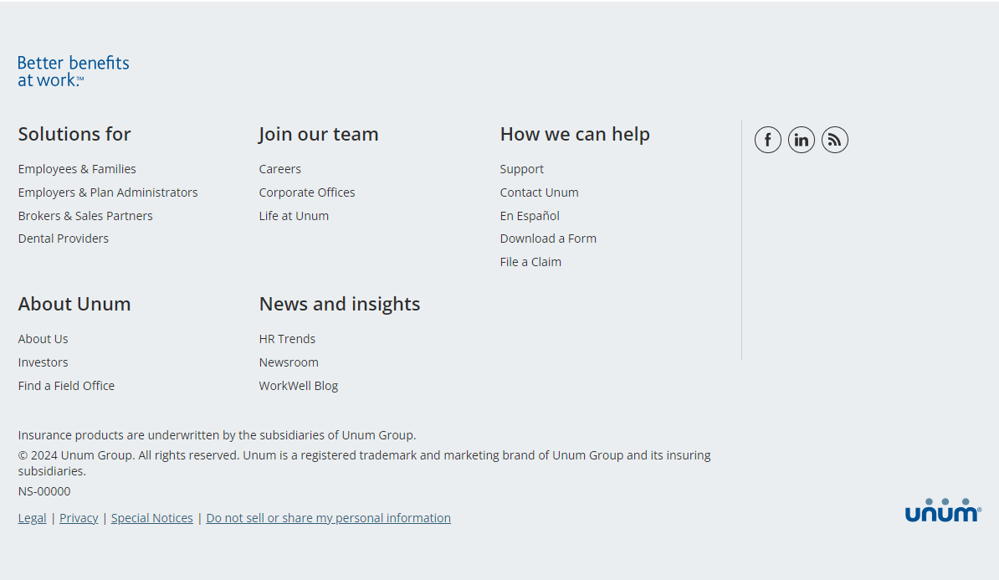Open Brokers & Sales Partners page
This screenshot has width=999, height=580.
(85, 216)
